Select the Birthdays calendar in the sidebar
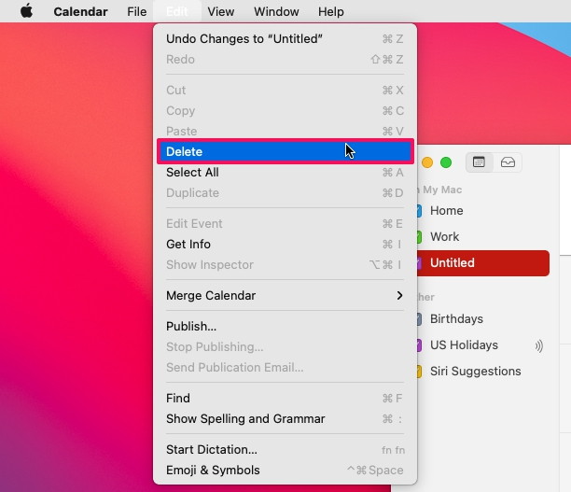This screenshot has height=492, width=571. point(482,318)
